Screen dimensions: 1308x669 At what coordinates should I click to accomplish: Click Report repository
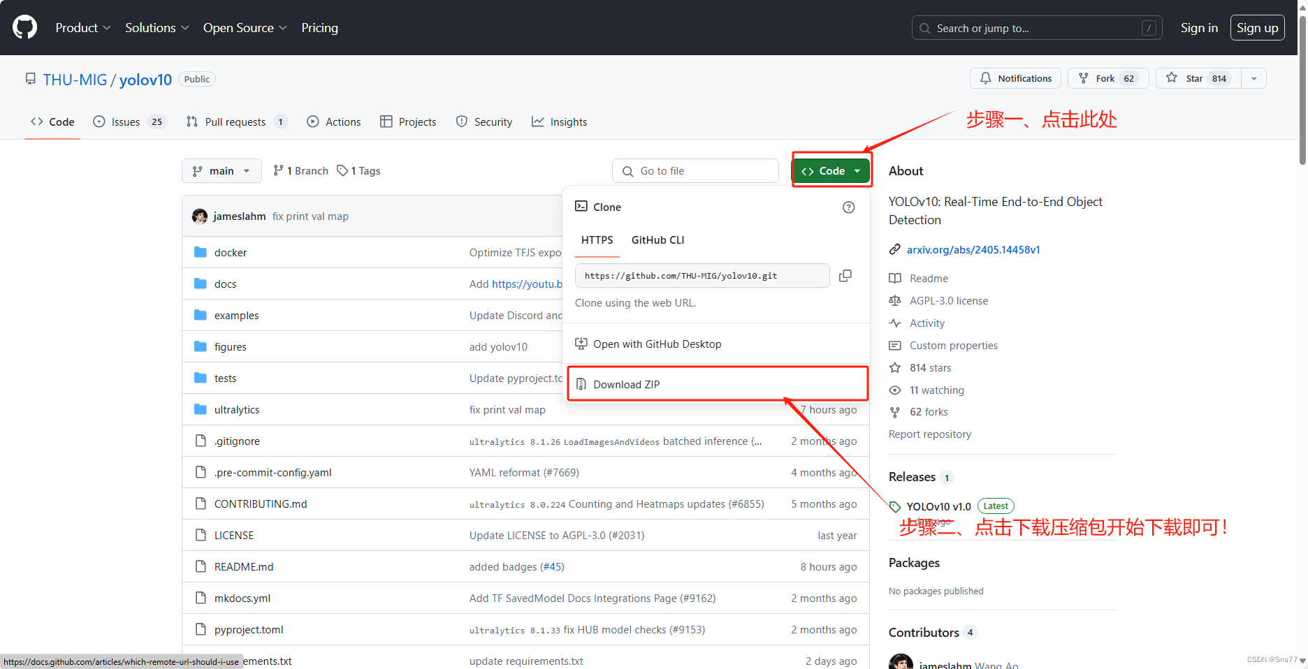click(930, 434)
